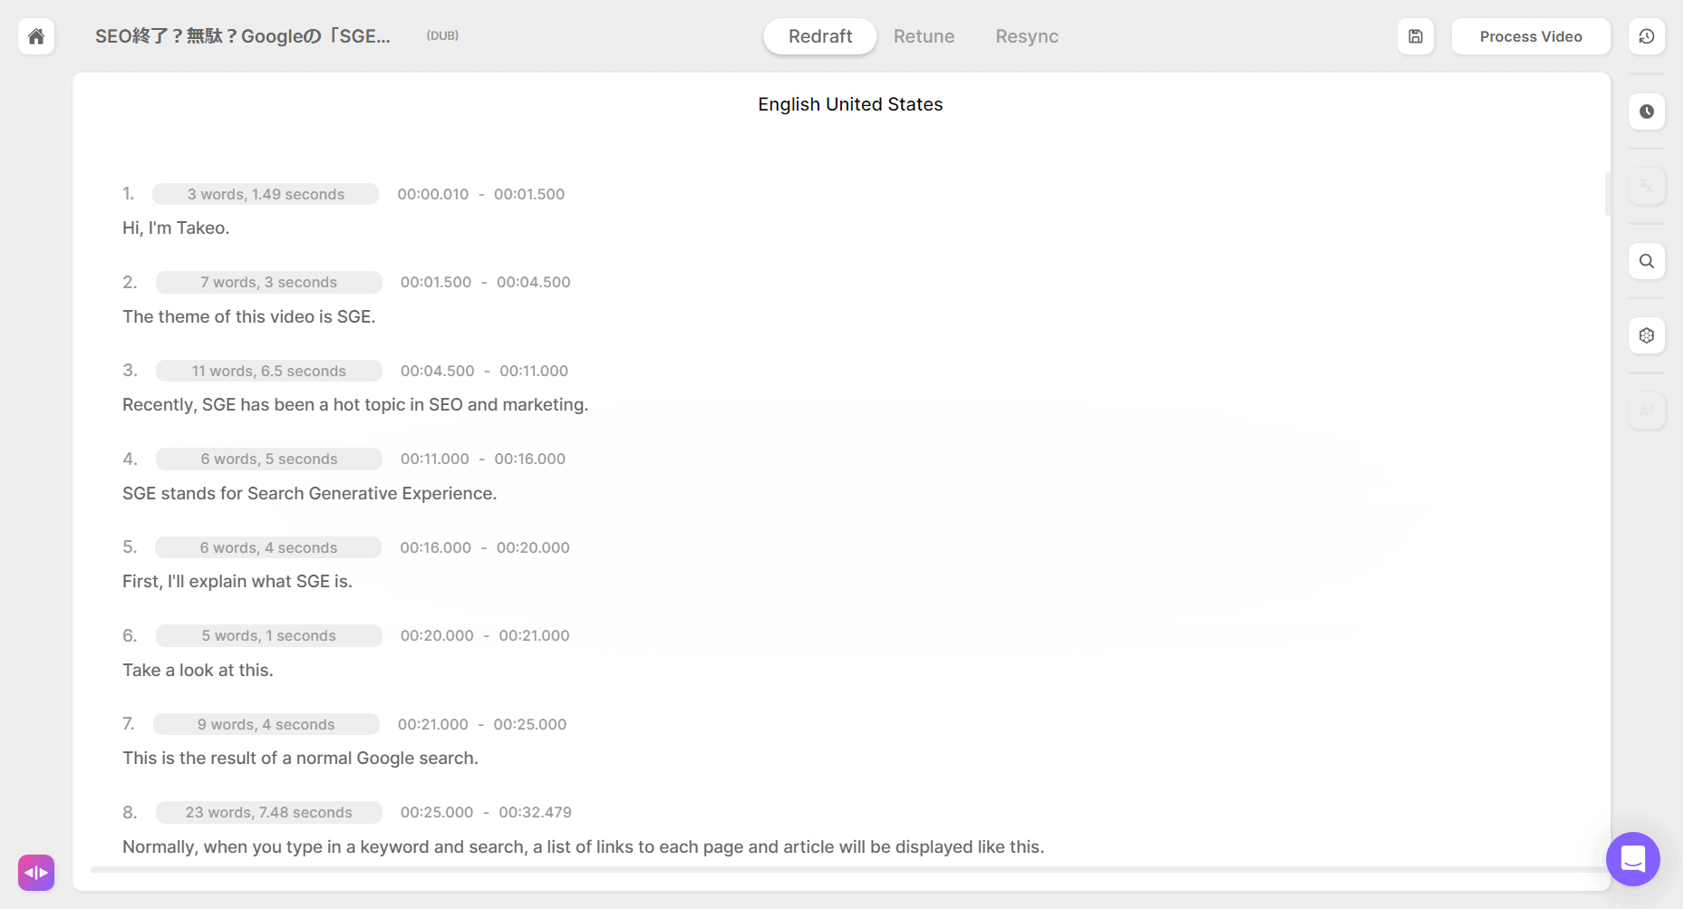This screenshot has width=1684, height=909.
Task: Click the purple expand panel icon
Action: click(x=36, y=873)
